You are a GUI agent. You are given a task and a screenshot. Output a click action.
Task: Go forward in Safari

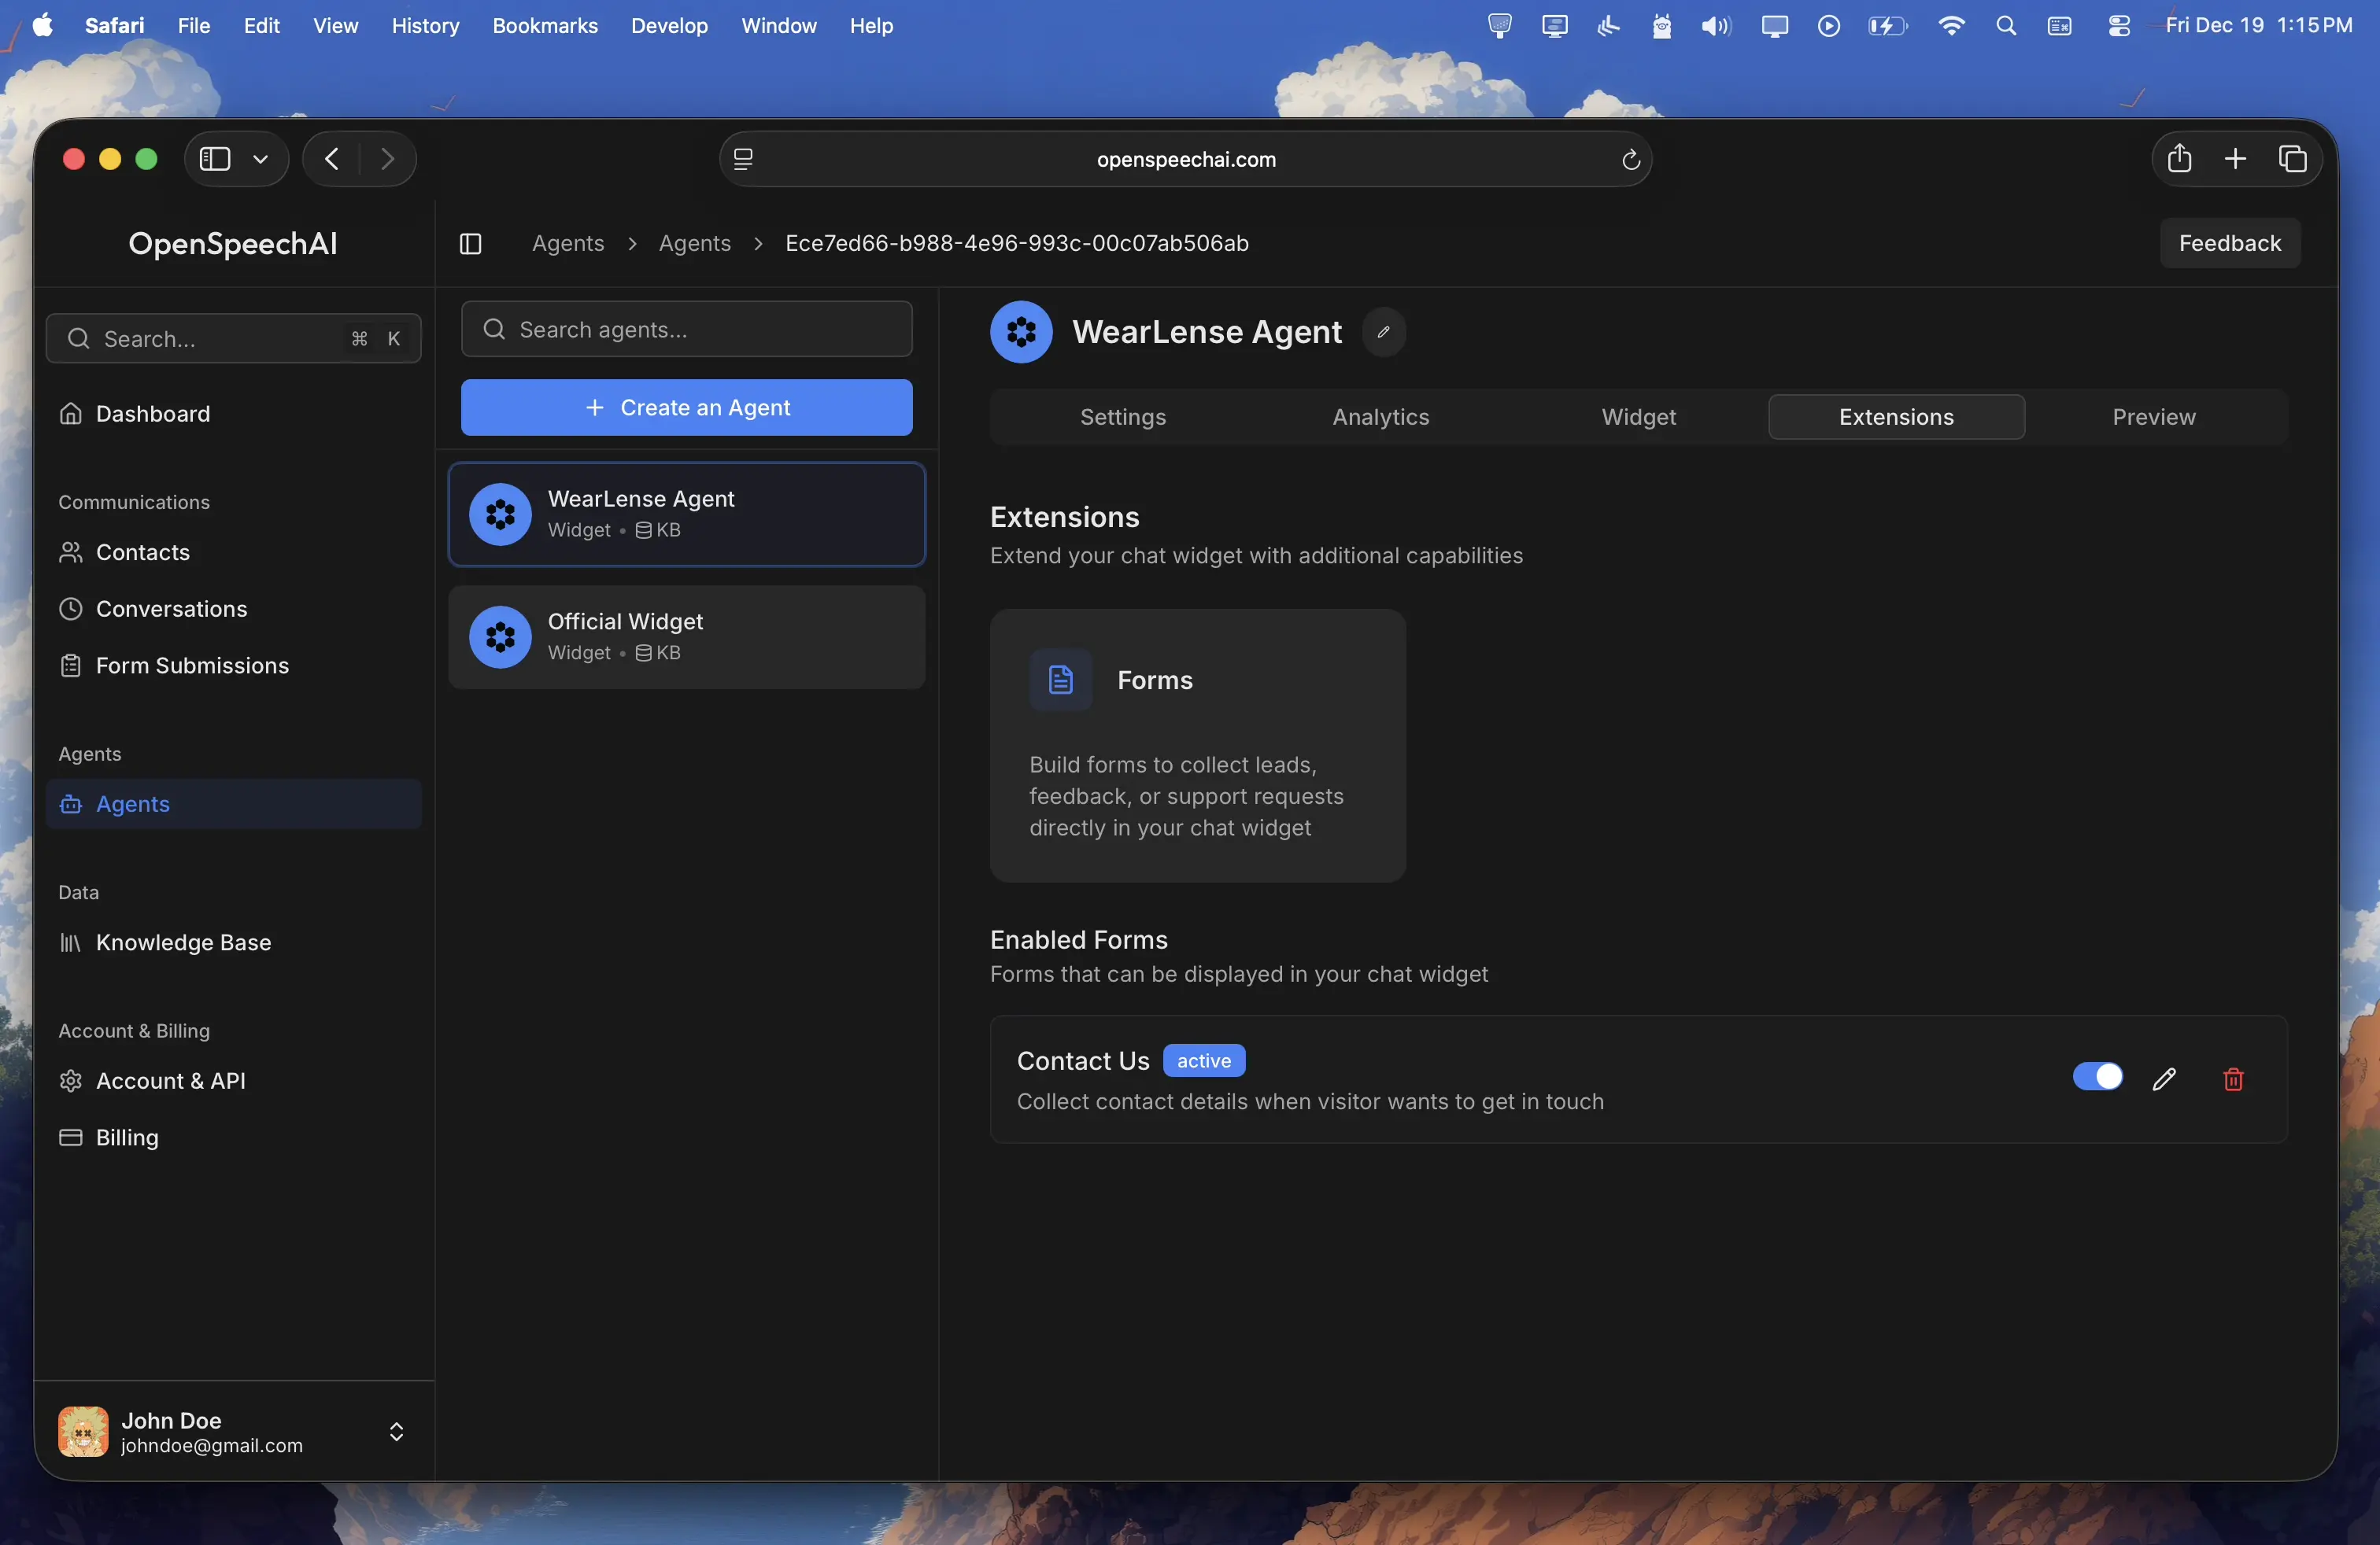click(x=388, y=159)
